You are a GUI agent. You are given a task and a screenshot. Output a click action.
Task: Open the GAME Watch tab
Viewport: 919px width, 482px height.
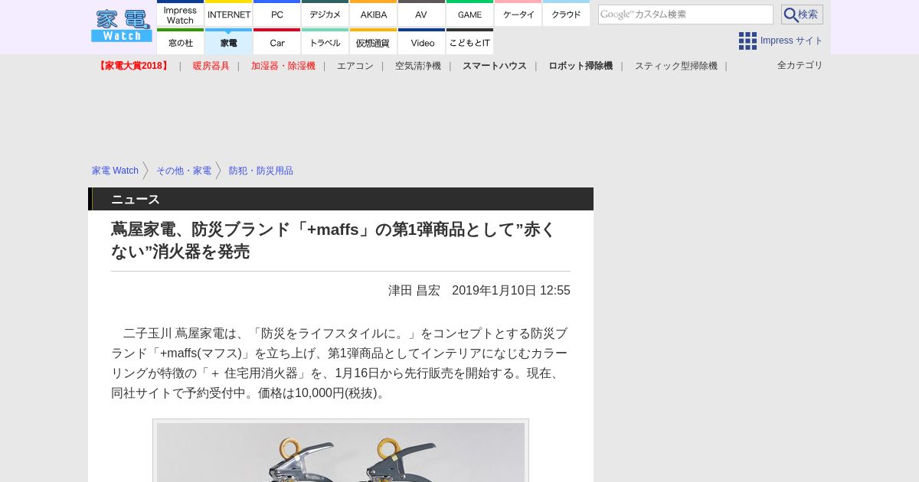[x=470, y=14]
